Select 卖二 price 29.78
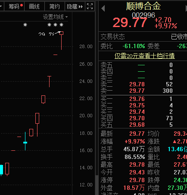 pos(137,84)
